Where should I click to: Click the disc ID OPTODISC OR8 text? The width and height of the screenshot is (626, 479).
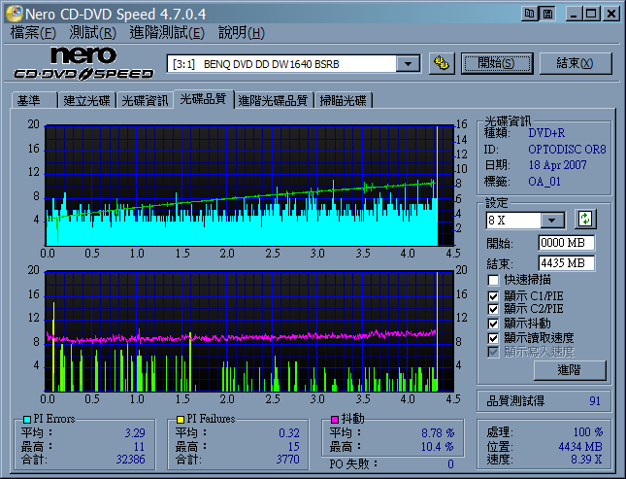567,150
